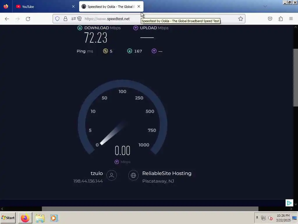This screenshot has height=224, width=298.
Task: Click the 72.23 download result
Action: pyautogui.click(x=95, y=38)
